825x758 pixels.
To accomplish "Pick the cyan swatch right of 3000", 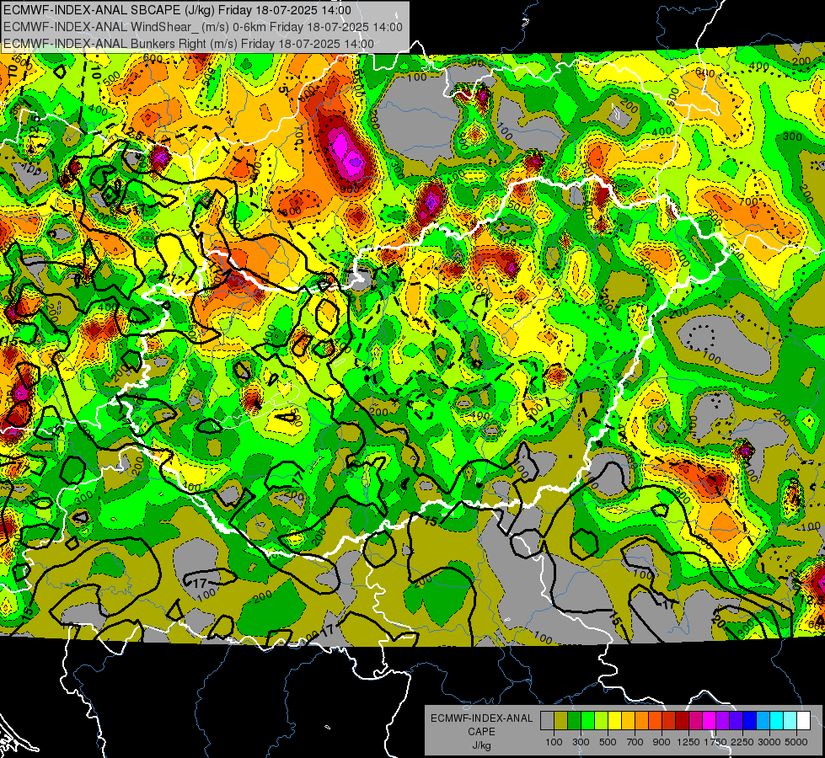I will (x=777, y=721).
